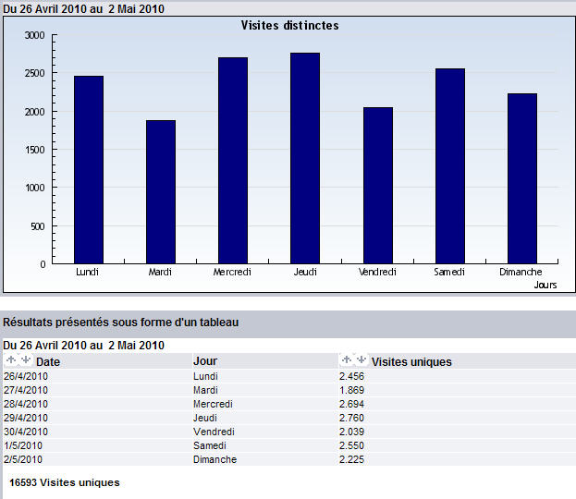Click the first sort arrow beside Date
Image resolution: width=576 pixels, height=499 pixels.
click(x=11, y=360)
